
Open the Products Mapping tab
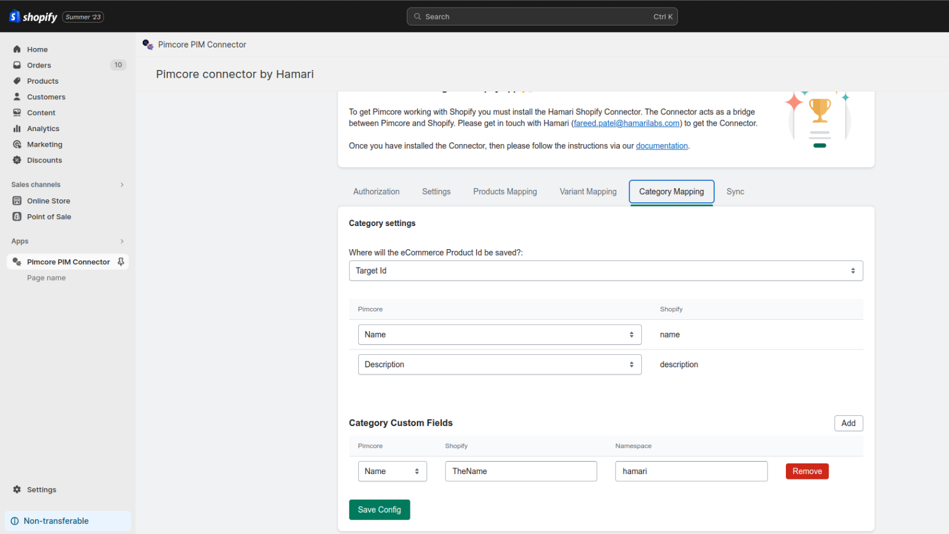tap(505, 192)
